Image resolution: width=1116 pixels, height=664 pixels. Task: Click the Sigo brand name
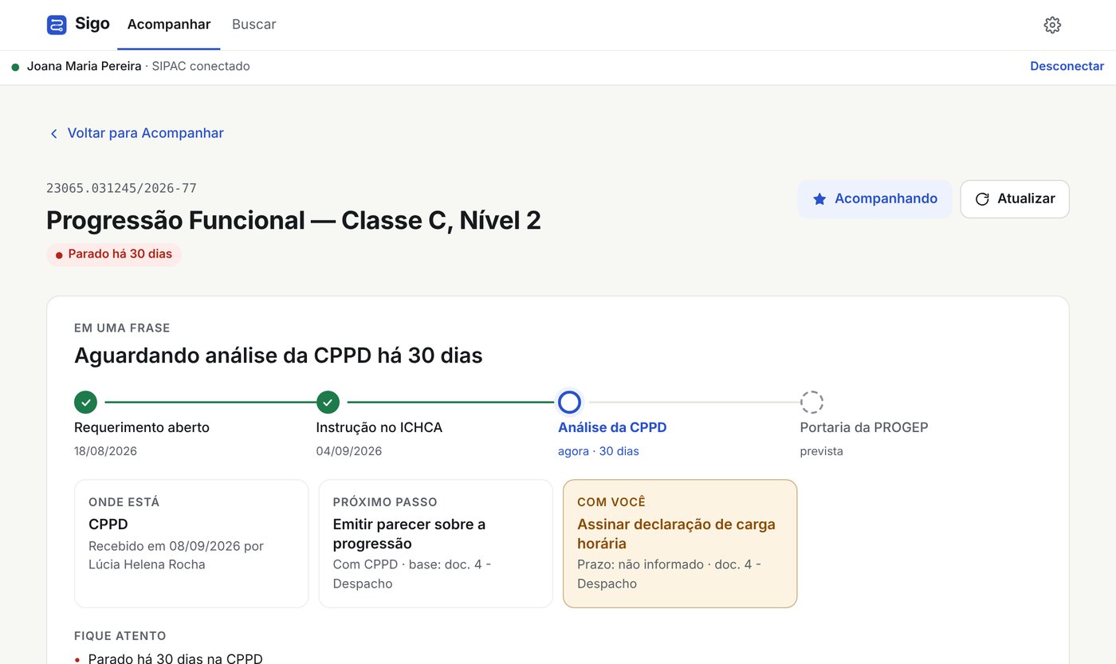92,24
